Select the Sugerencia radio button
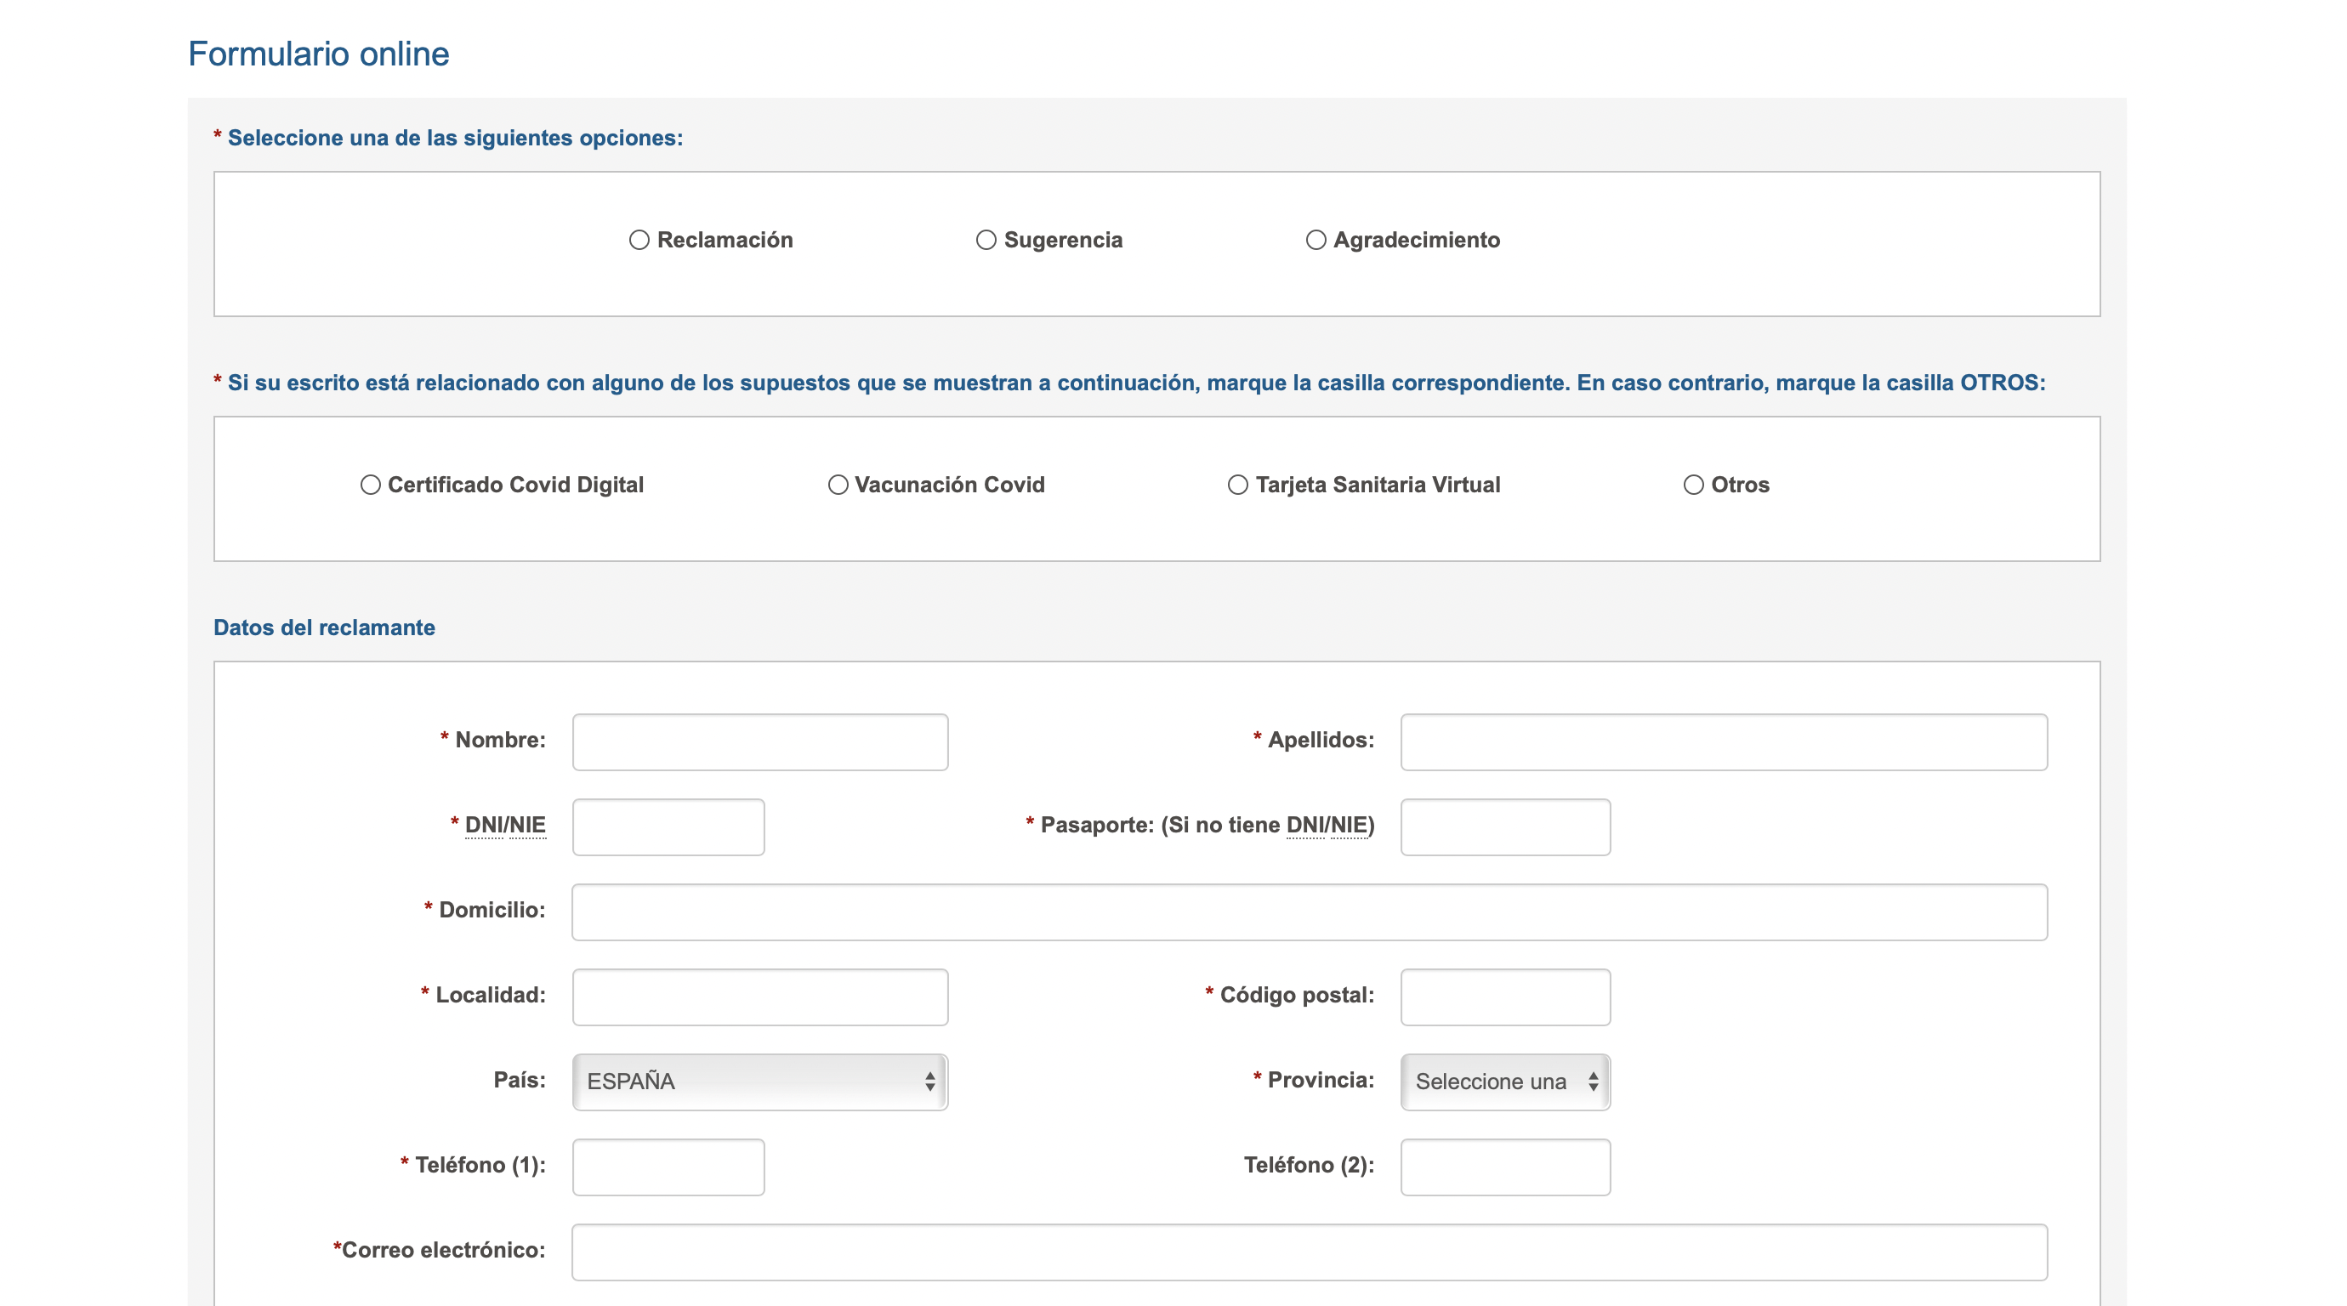 pos(981,240)
